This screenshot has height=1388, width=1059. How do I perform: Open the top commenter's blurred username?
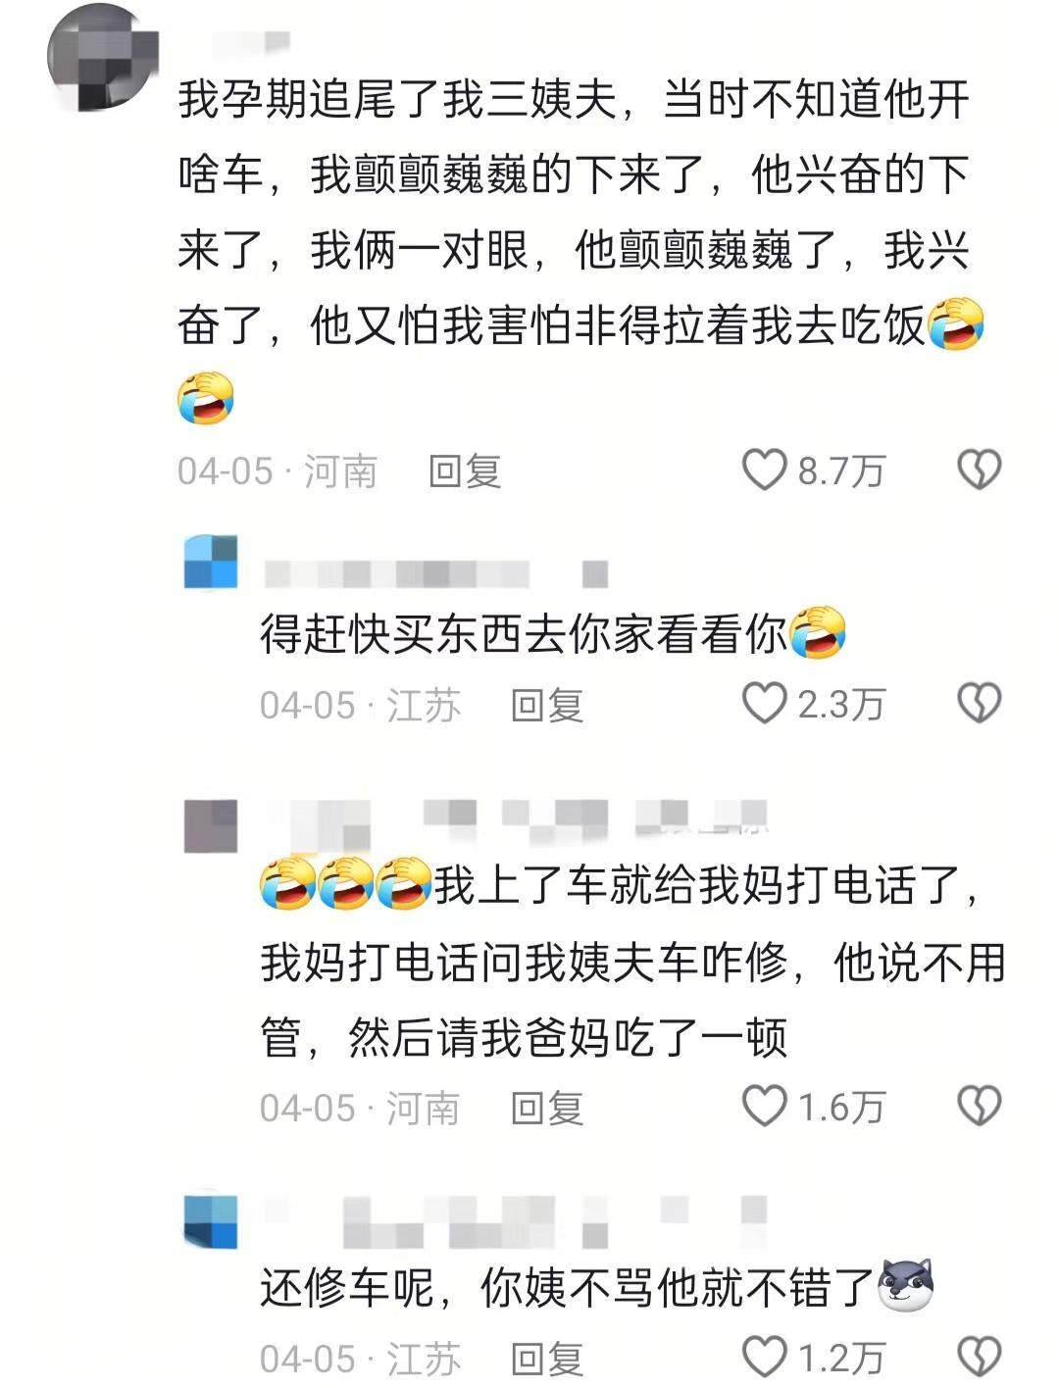pos(251,41)
